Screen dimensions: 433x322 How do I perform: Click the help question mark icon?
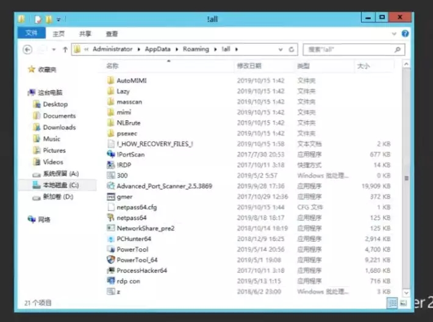click(x=405, y=34)
